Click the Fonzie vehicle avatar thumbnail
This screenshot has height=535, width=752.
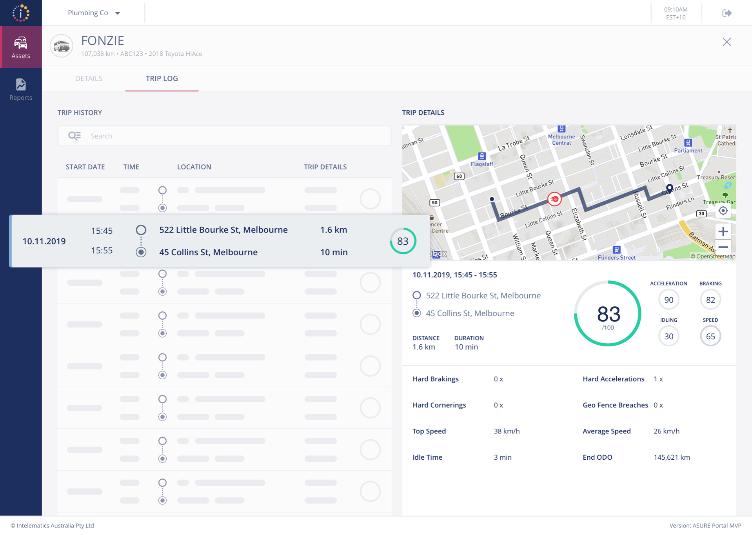(x=62, y=46)
